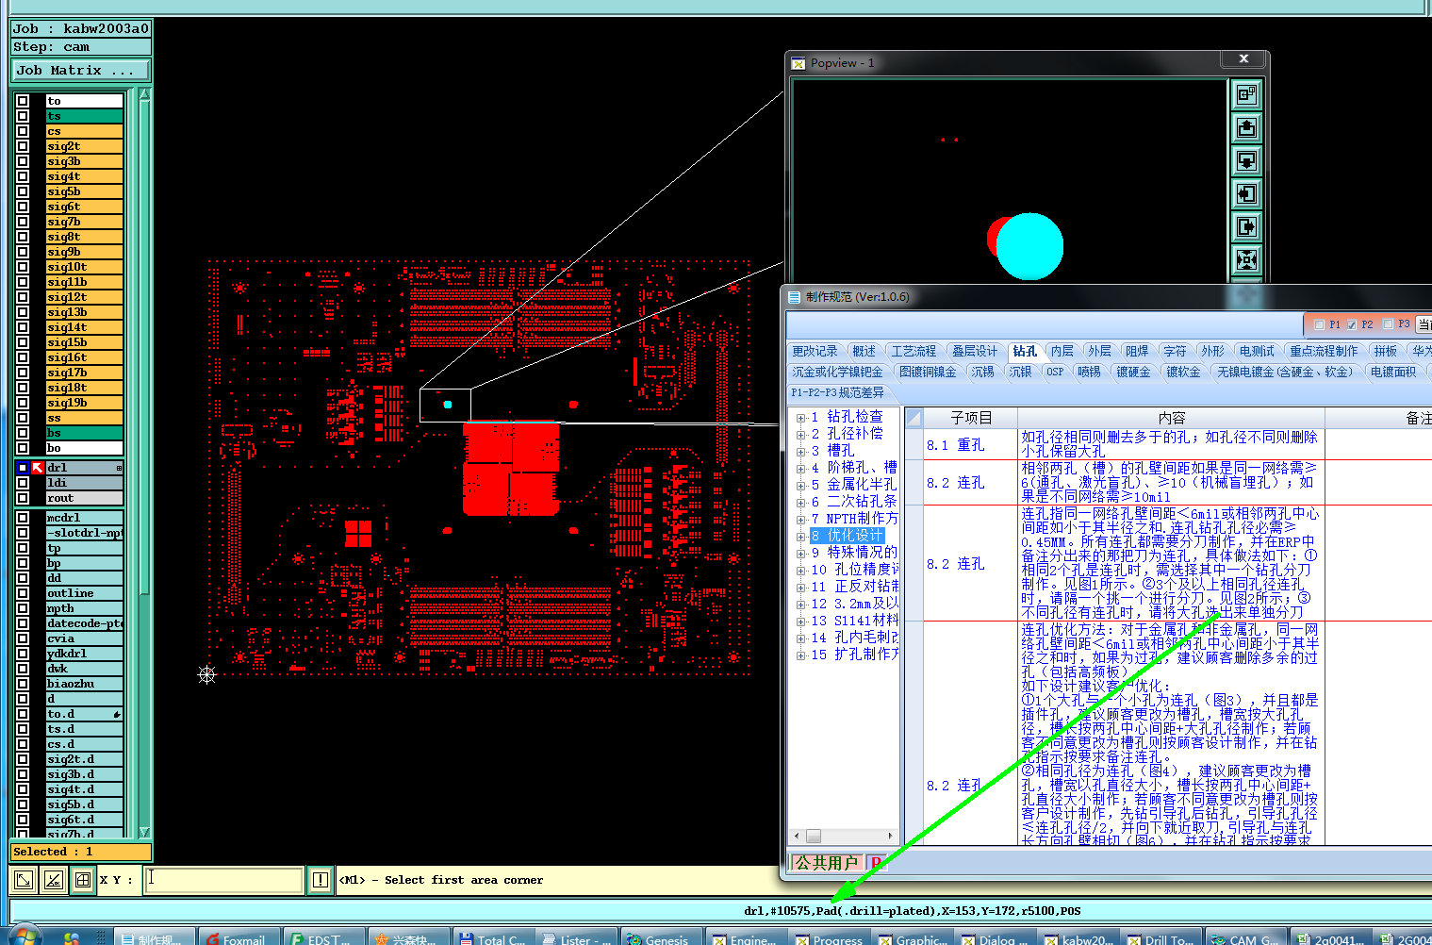
Task: Expand tree node 10 孔位精度
Action: coord(800,570)
